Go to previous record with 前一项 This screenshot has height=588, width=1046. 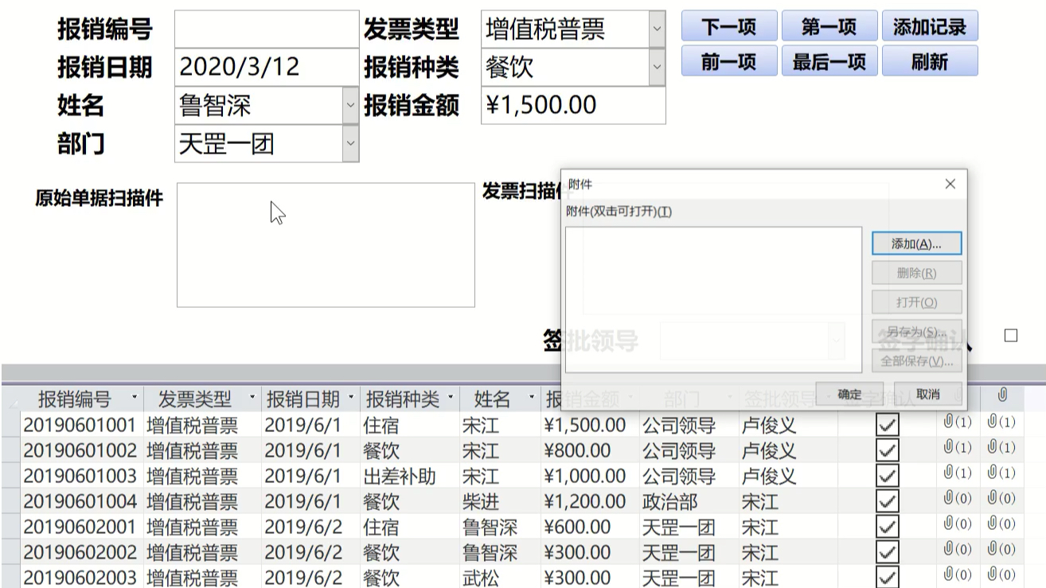728,61
